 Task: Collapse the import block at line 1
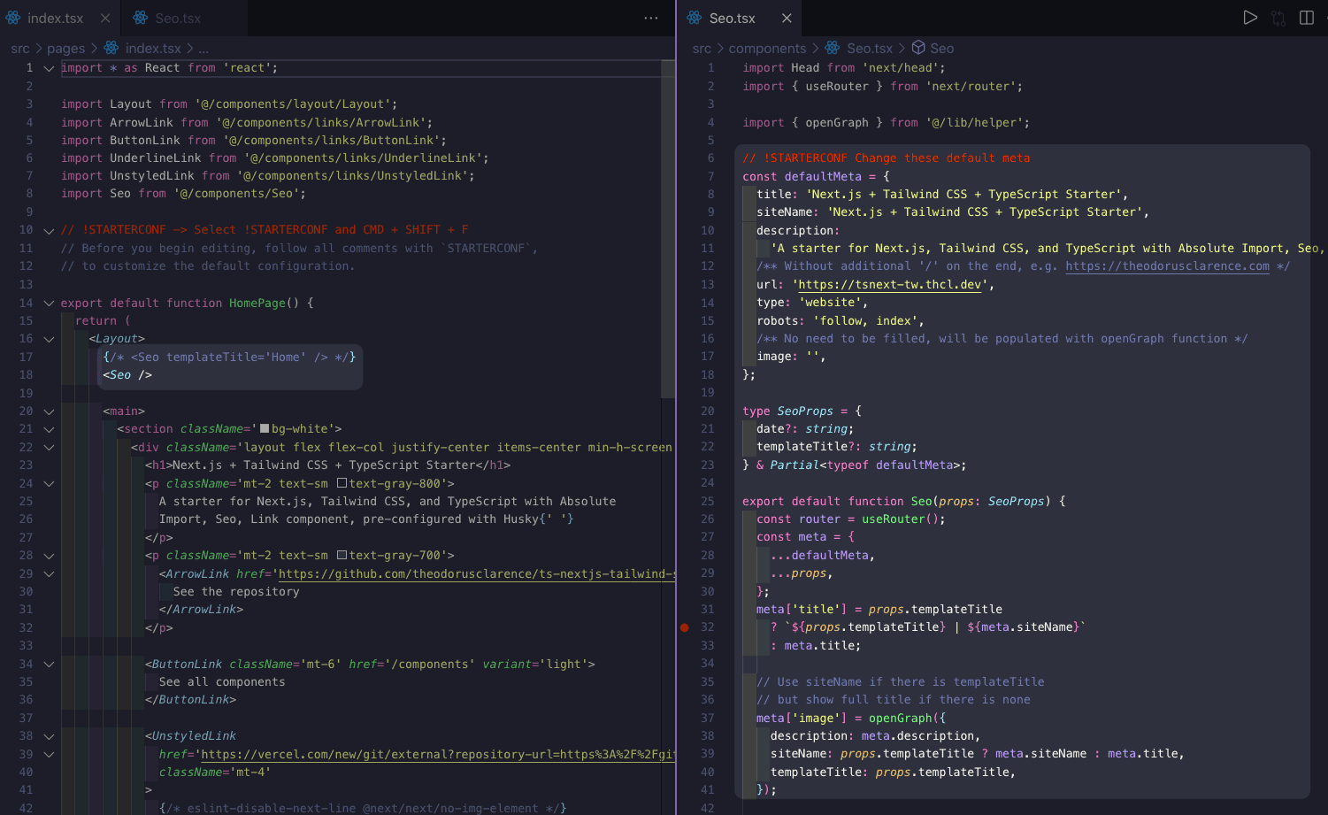click(x=50, y=68)
